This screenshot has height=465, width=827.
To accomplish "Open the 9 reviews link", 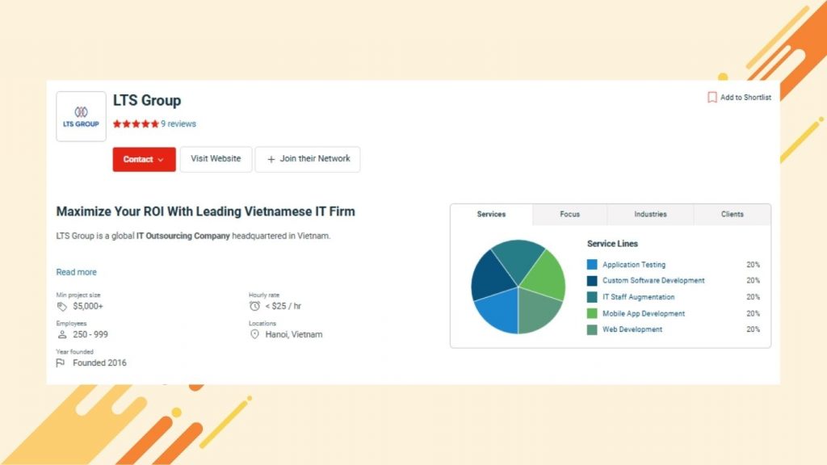I will [x=178, y=124].
